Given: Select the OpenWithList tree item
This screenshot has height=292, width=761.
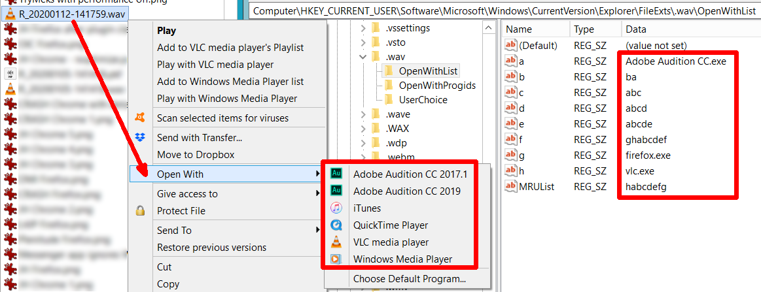Looking at the screenshot, I should point(427,71).
